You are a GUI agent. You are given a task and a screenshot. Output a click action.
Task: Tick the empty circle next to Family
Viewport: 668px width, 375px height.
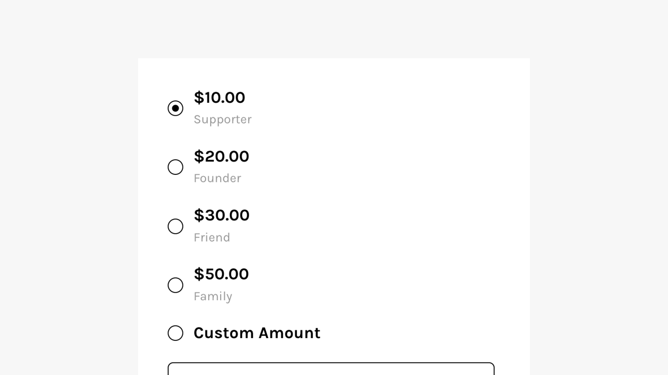tap(175, 285)
